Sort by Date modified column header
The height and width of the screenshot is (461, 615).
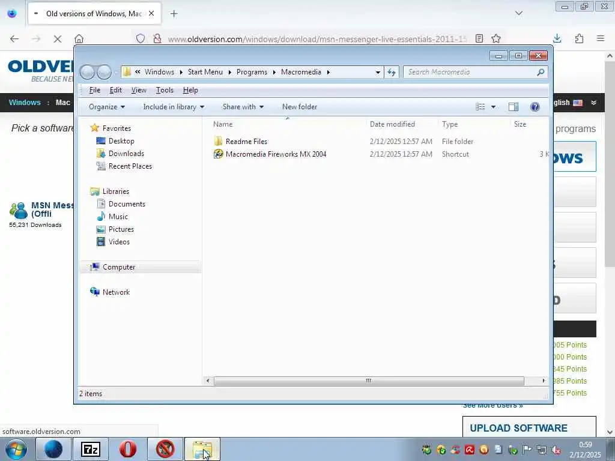coord(392,124)
